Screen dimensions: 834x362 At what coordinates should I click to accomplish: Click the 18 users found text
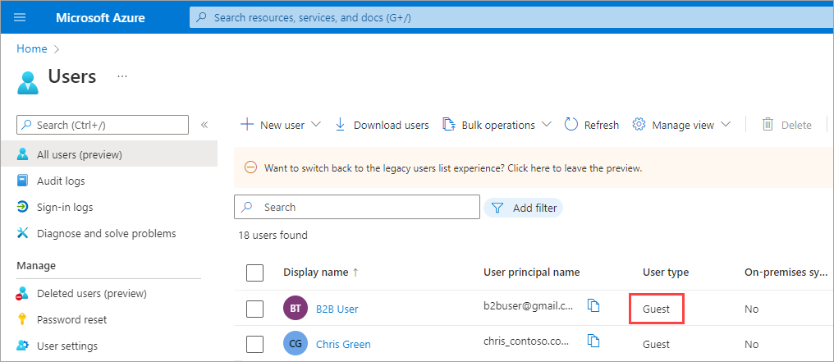pos(273,235)
